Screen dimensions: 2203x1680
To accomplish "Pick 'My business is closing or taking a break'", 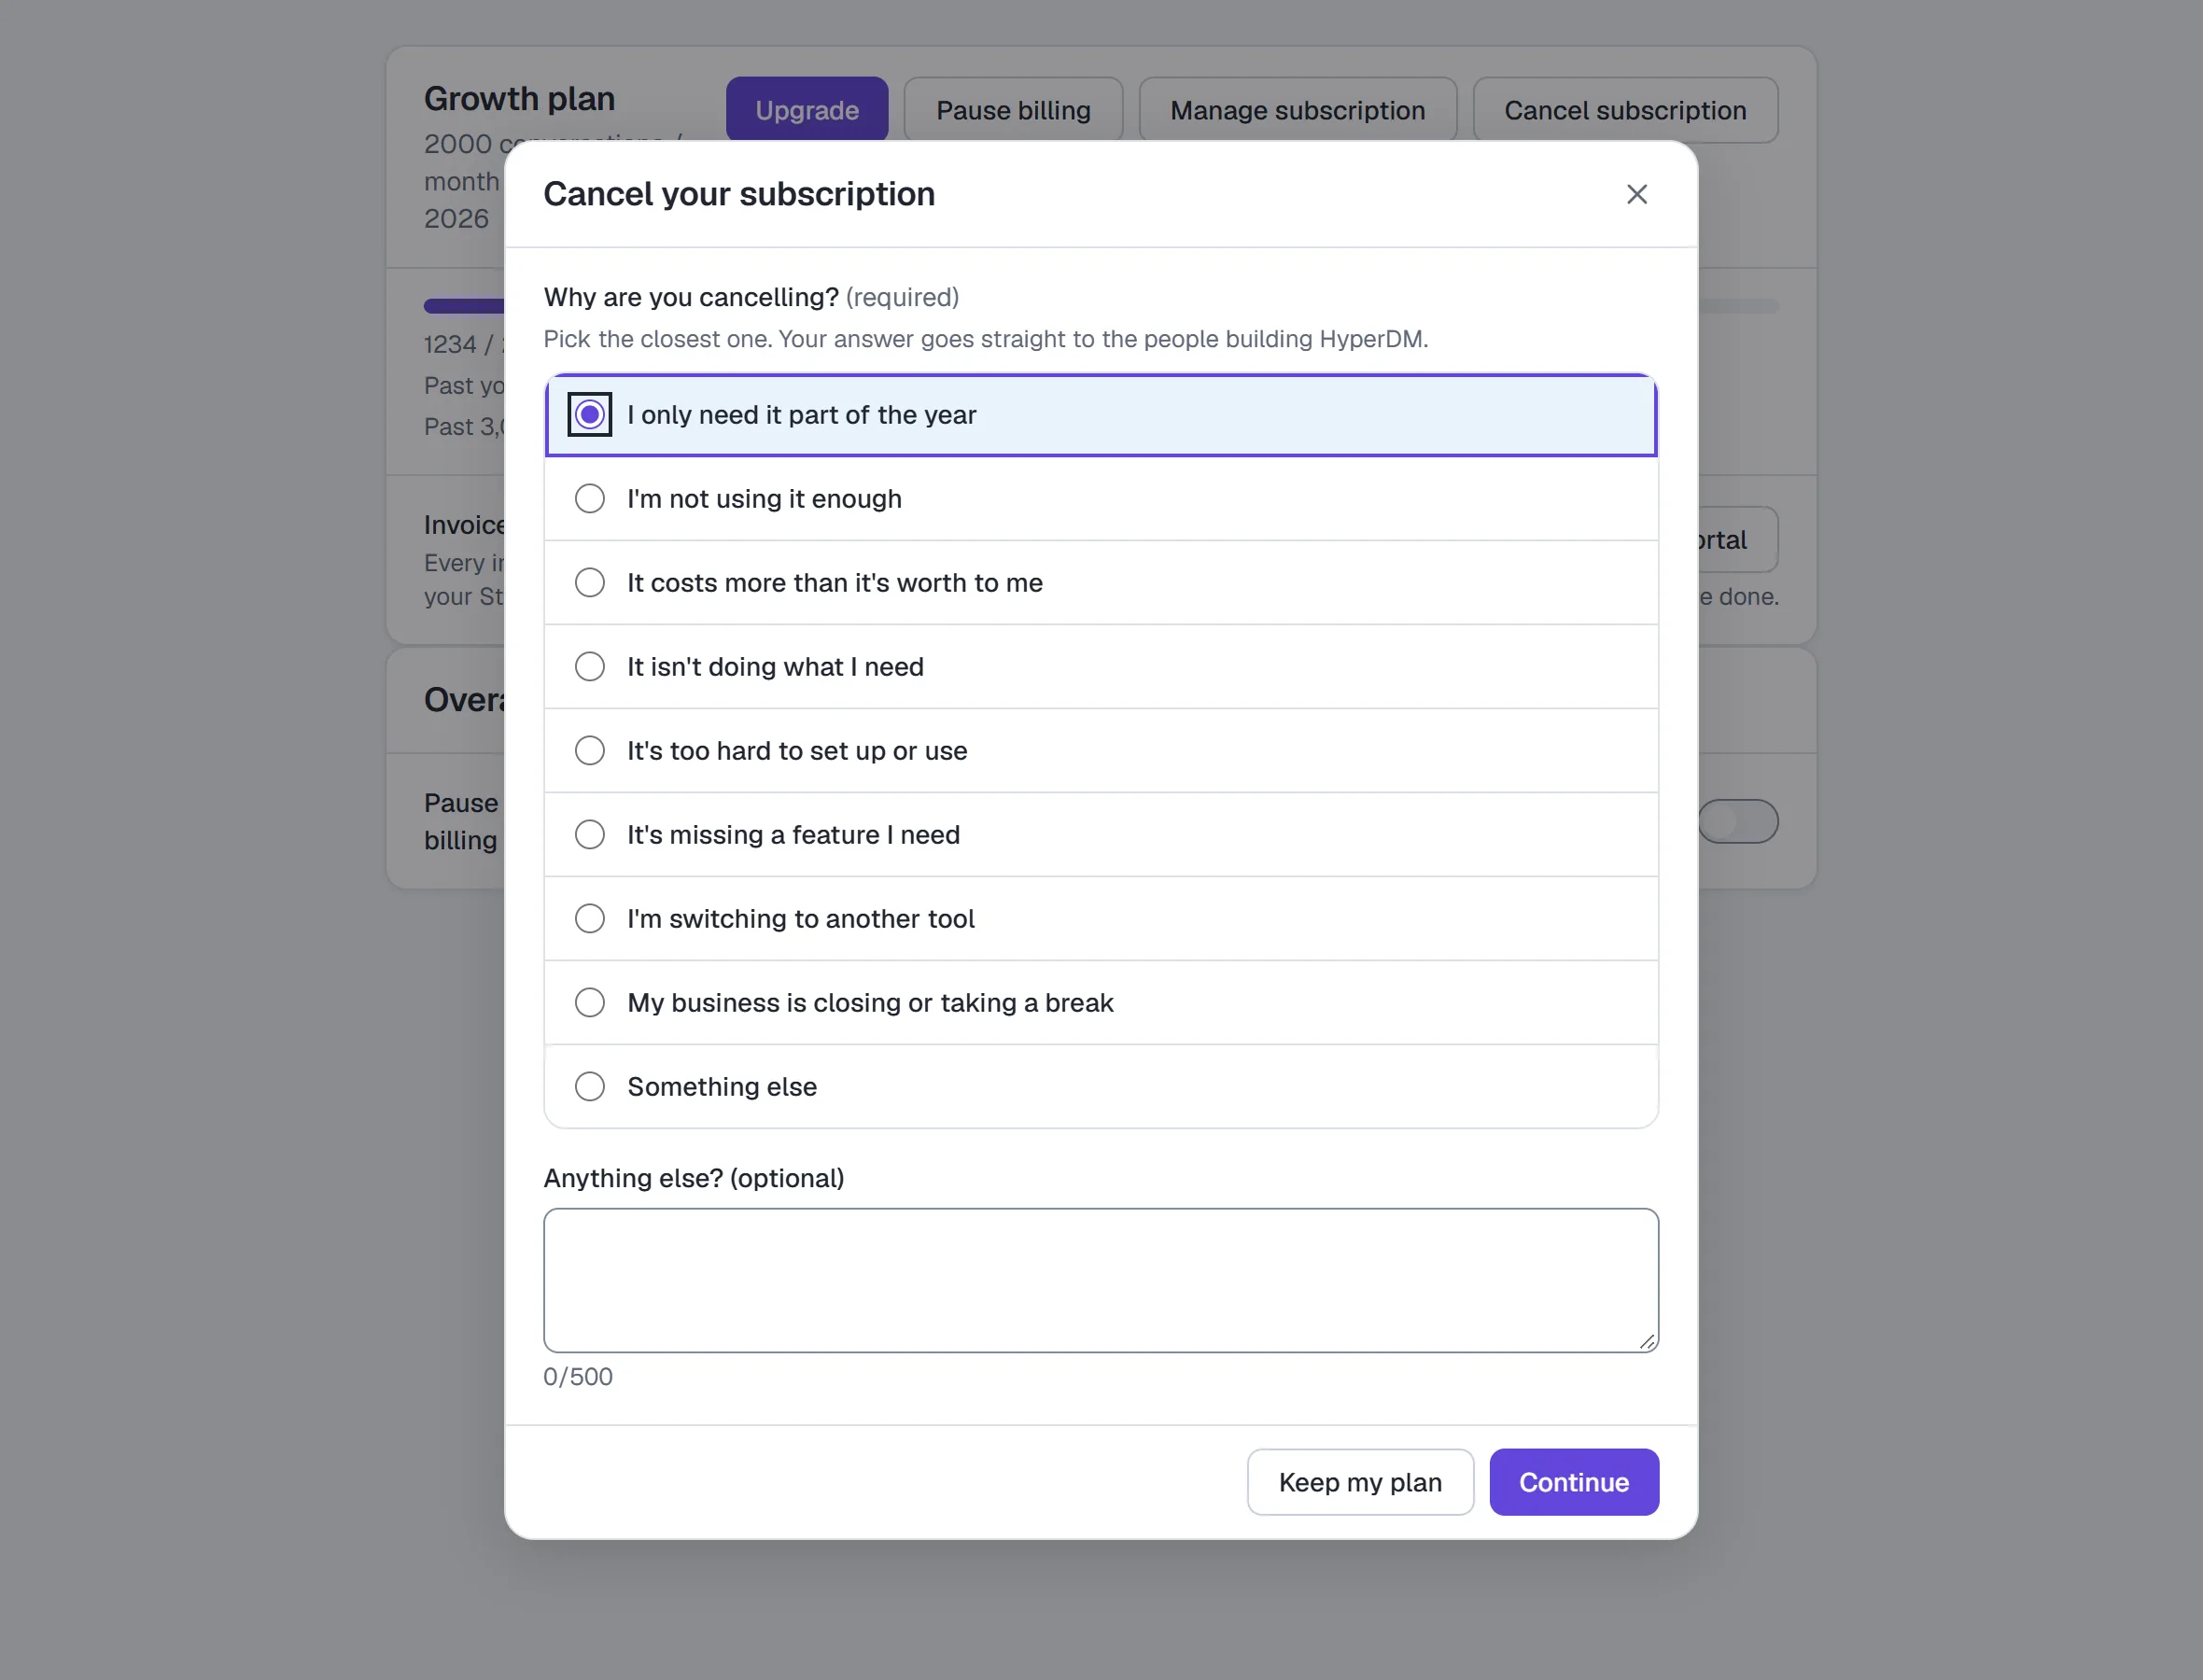I will pos(1101,1003).
